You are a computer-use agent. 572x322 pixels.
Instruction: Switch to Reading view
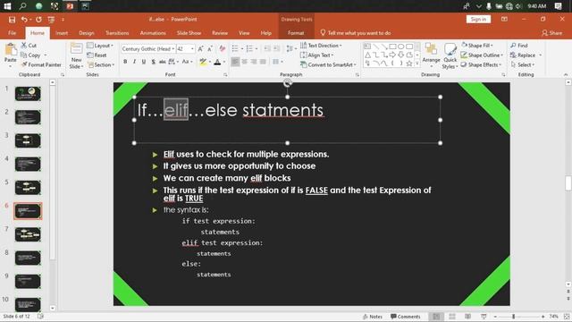coord(468,317)
